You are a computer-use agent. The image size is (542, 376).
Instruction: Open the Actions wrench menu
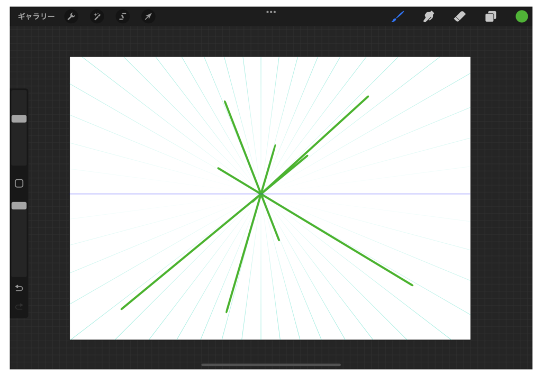pyautogui.click(x=71, y=16)
